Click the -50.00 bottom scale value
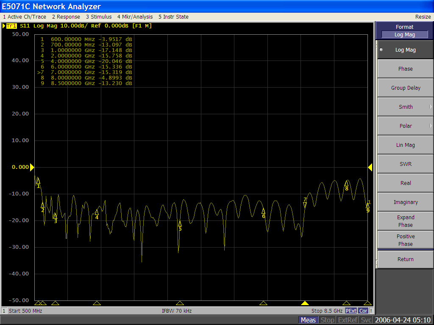The width and height of the screenshot is (434, 325). pyautogui.click(x=19, y=300)
